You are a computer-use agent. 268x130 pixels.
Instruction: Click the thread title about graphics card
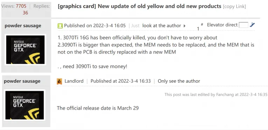pyautogui.click(x=139, y=7)
